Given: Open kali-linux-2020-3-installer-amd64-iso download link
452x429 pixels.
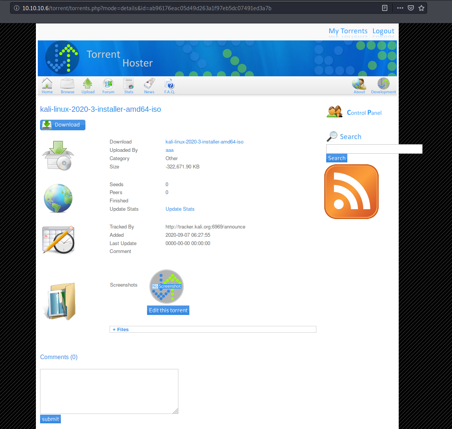Looking at the screenshot, I should point(204,142).
